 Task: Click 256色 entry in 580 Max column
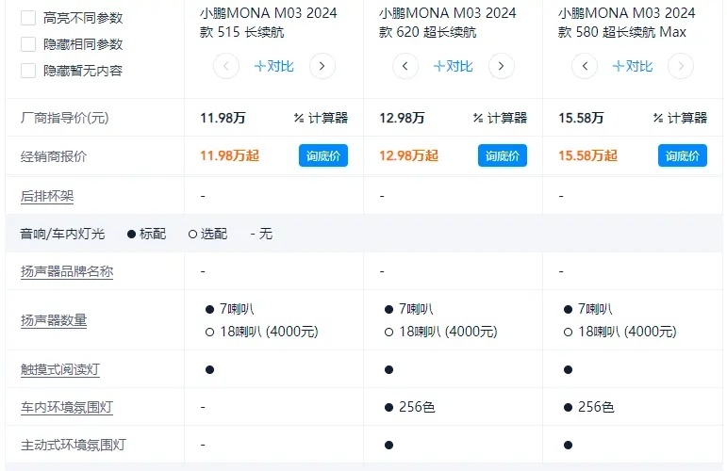tap(589, 408)
